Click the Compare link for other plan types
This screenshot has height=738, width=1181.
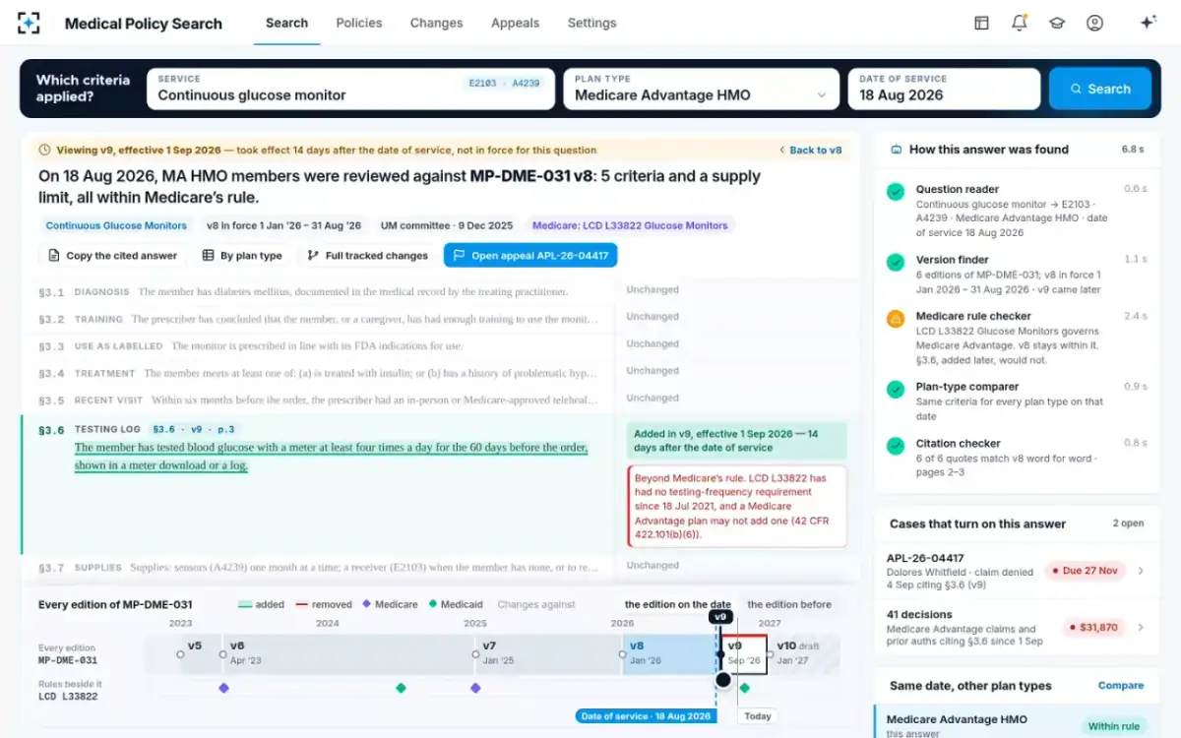coord(1121,686)
